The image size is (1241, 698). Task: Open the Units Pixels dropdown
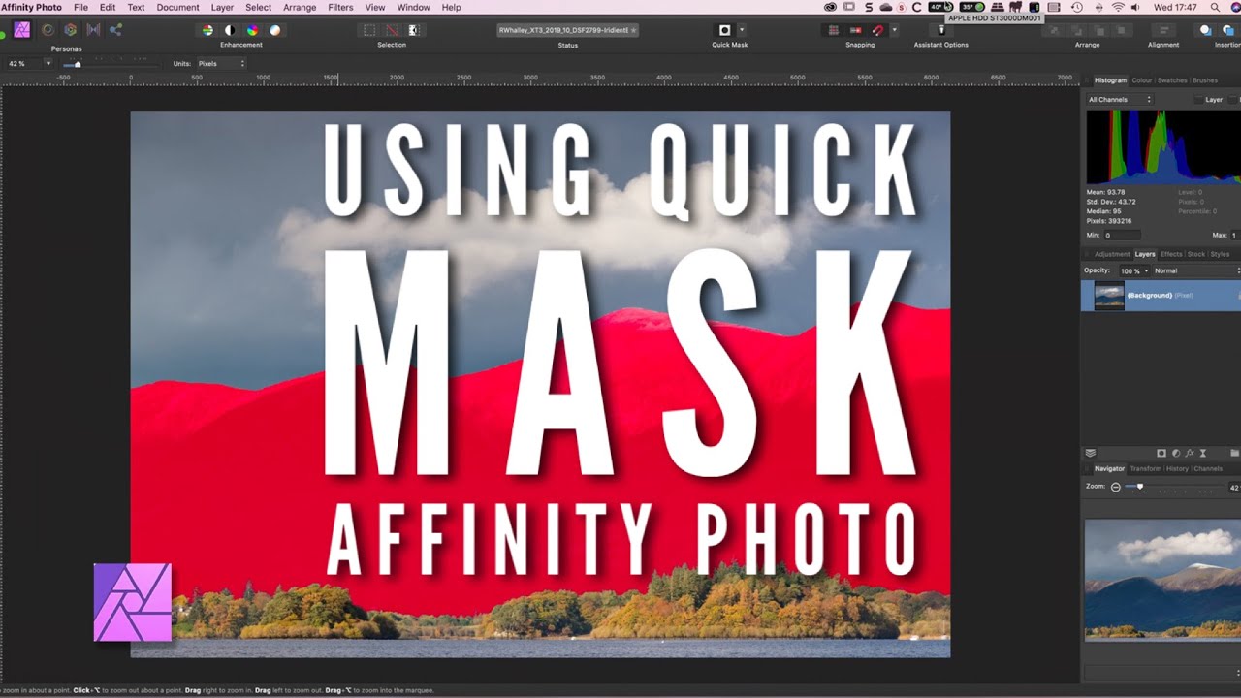[x=221, y=63]
